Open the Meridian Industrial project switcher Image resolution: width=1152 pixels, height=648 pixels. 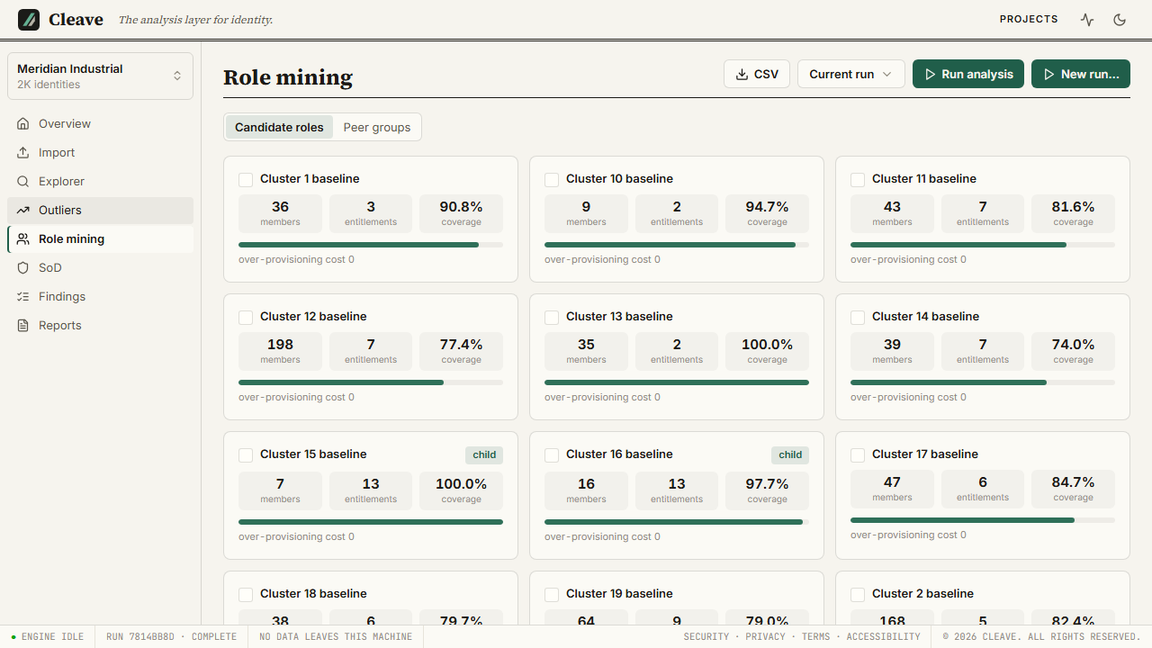coord(100,76)
